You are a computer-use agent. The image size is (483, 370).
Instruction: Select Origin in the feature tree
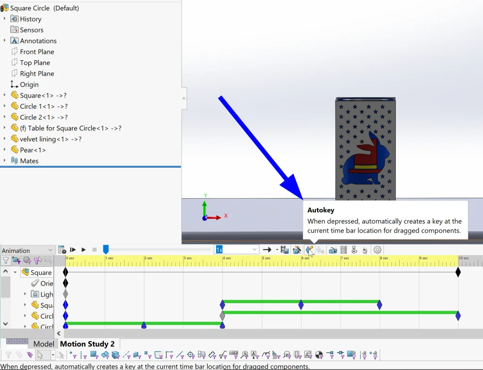coord(25,84)
